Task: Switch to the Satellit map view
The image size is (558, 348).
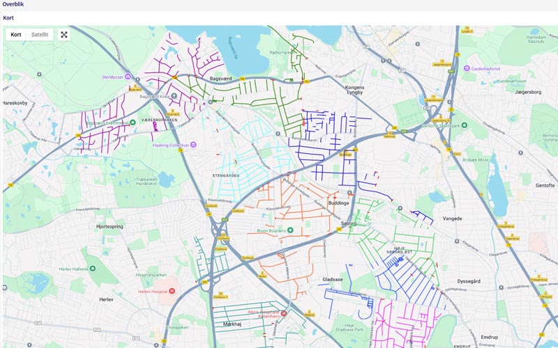Action: point(40,34)
